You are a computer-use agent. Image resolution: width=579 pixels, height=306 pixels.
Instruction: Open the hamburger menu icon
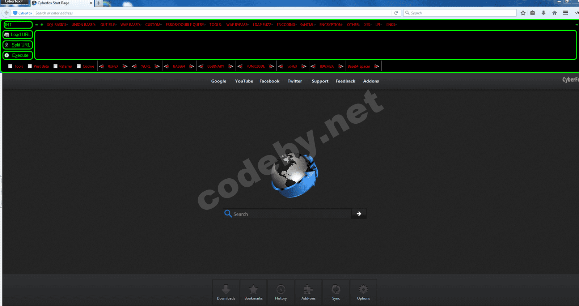coord(566,13)
